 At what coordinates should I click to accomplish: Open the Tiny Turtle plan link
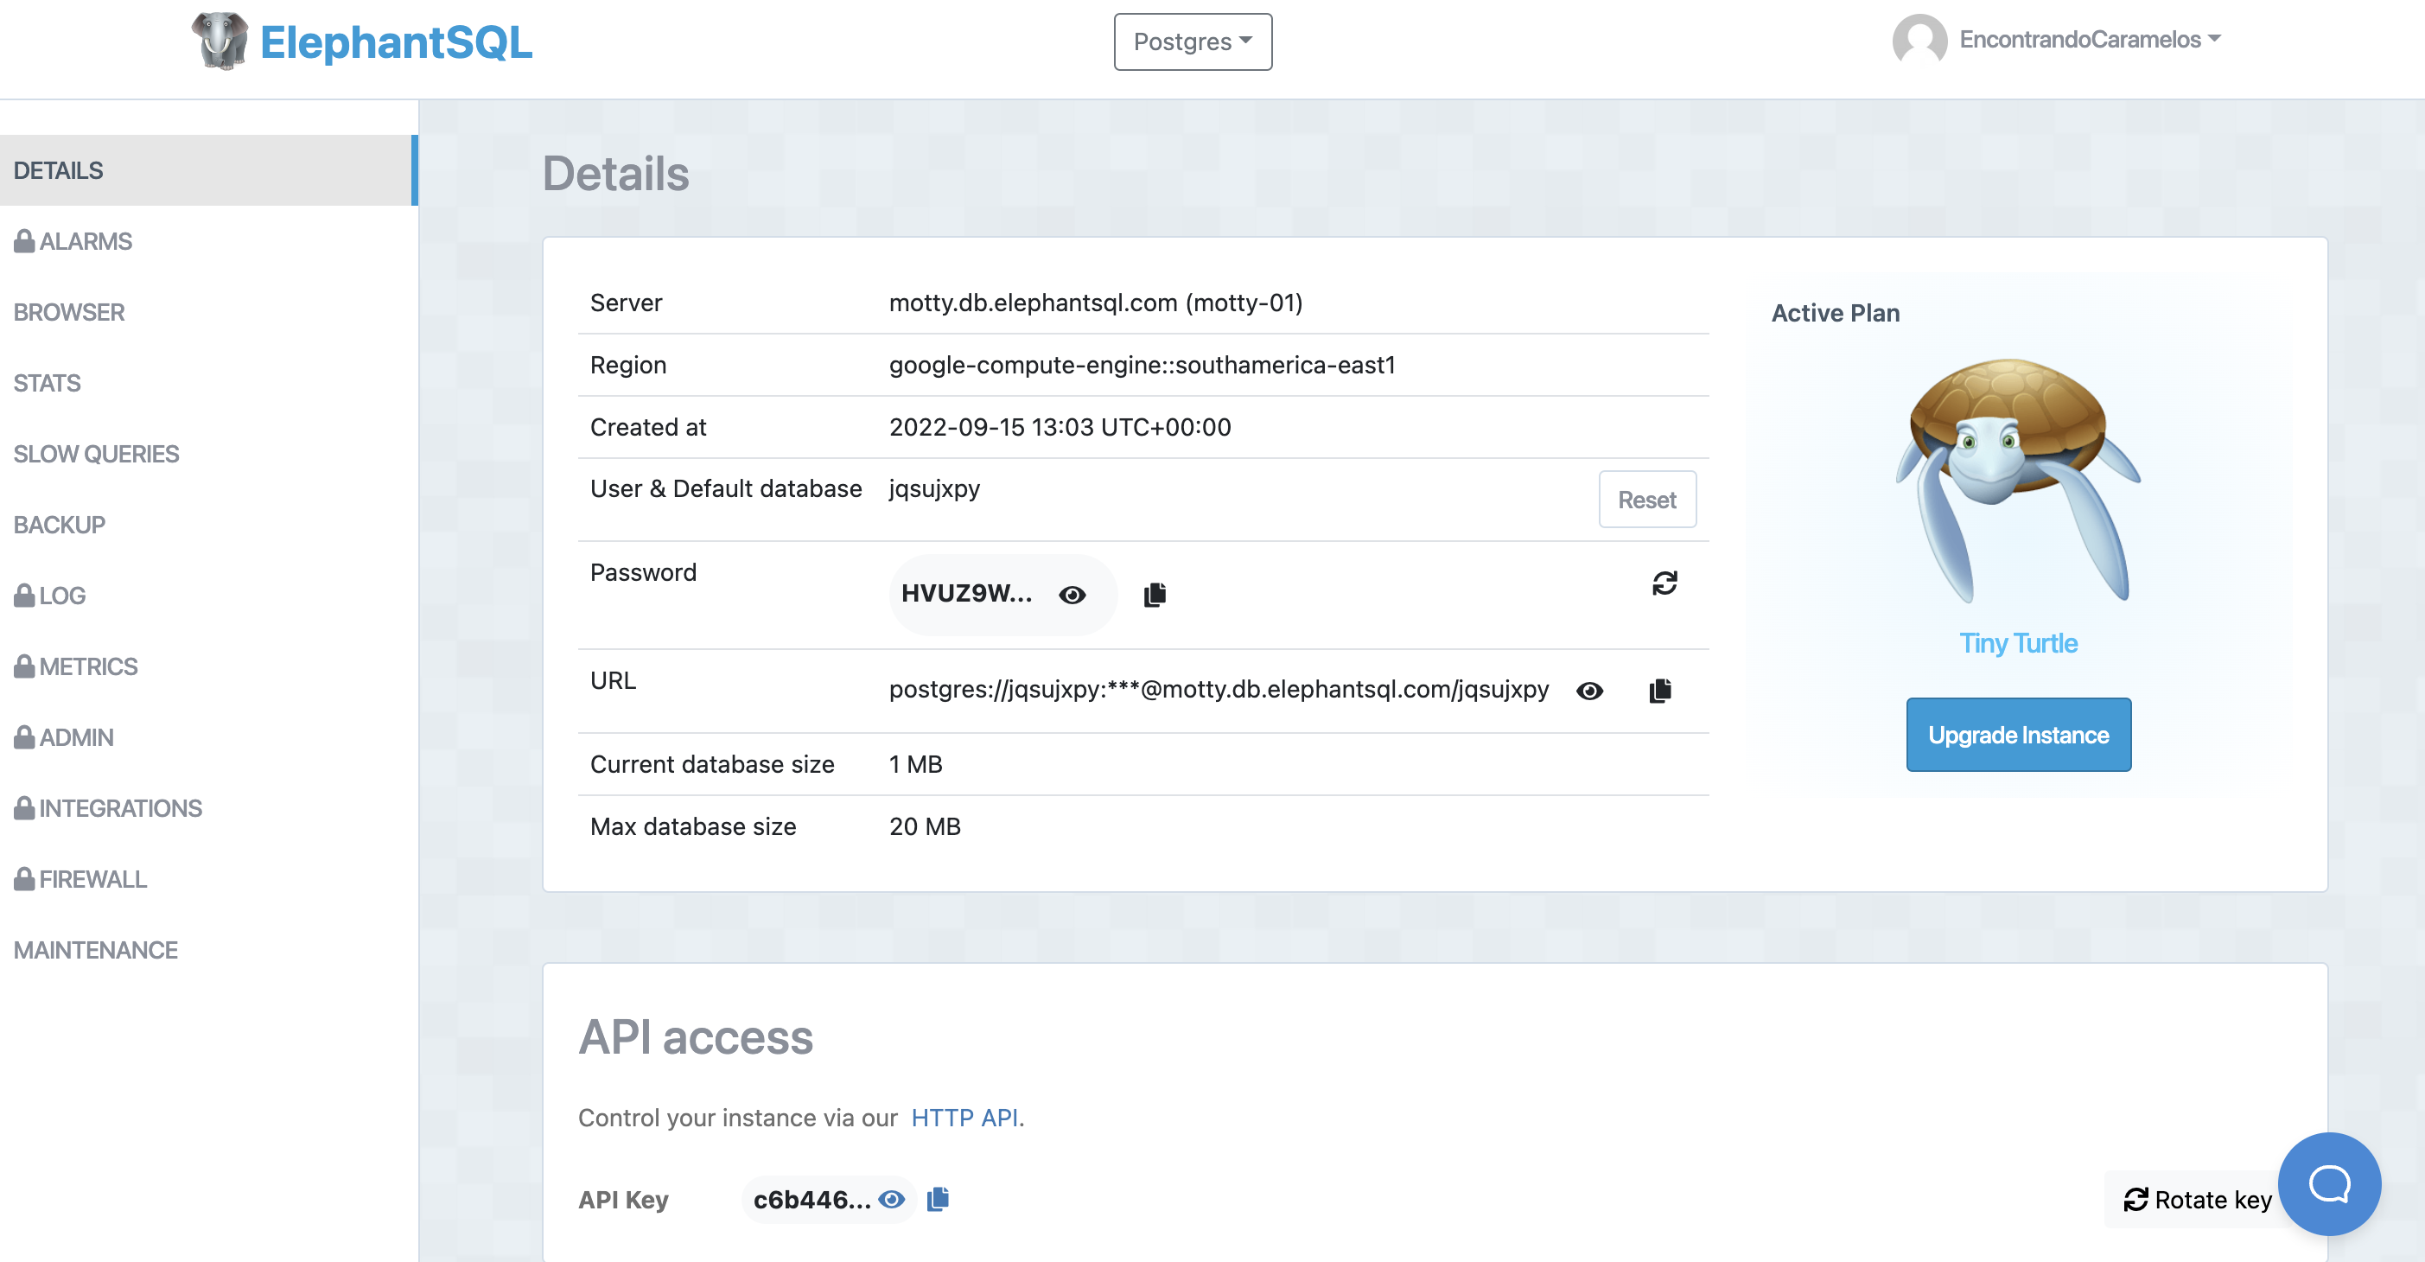(x=2017, y=643)
